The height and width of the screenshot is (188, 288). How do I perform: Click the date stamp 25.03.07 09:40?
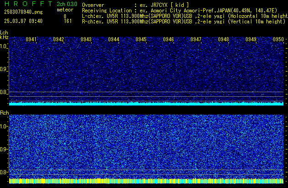tap(23, 21)
